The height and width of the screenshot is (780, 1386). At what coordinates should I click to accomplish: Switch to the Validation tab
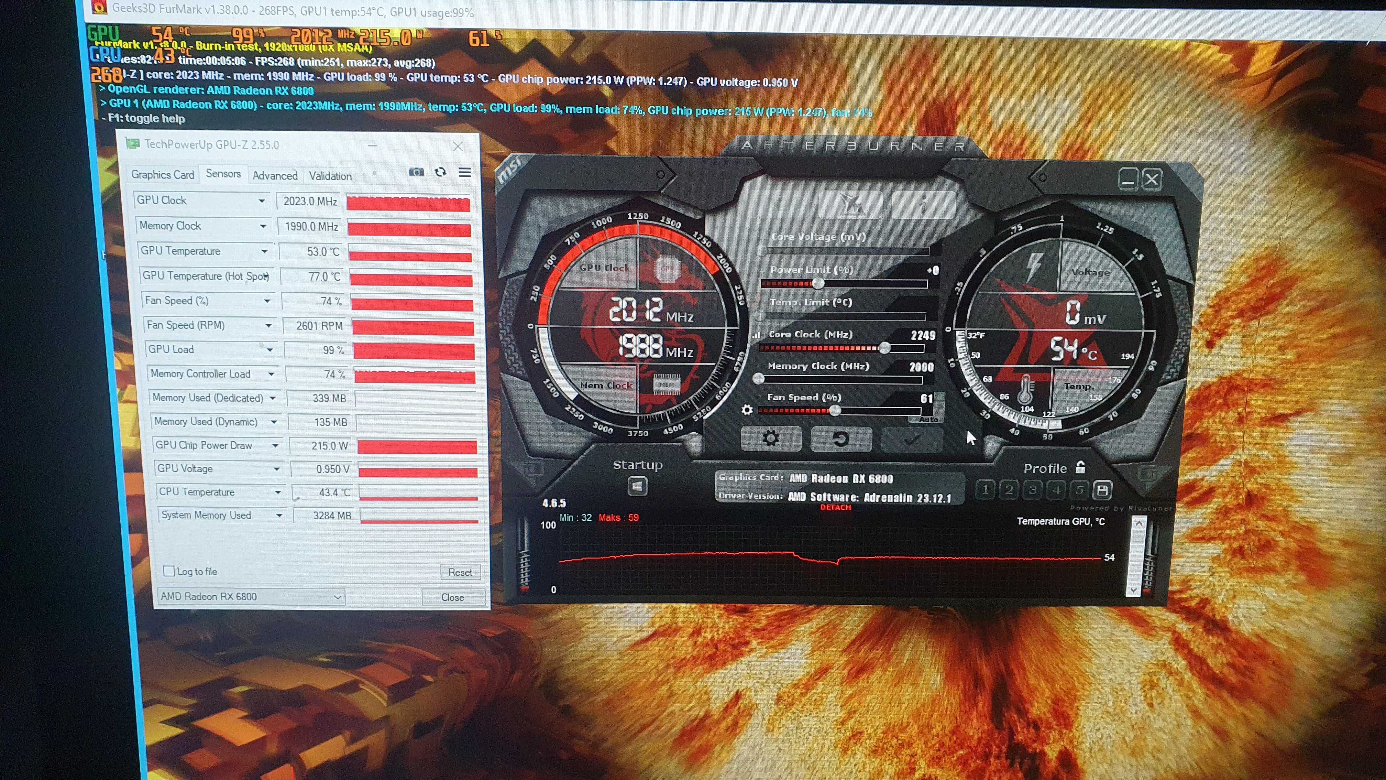tap(330, 176)
